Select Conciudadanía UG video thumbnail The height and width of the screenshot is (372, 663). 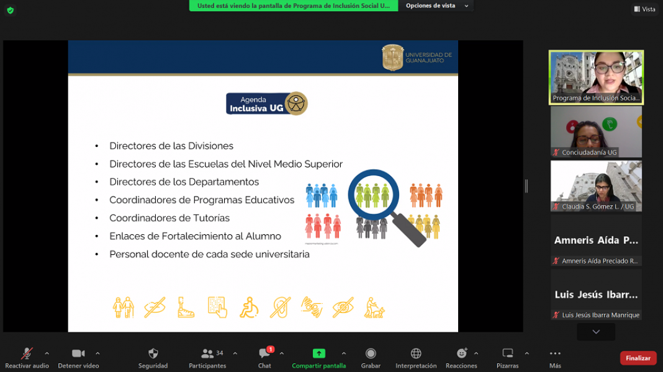point(596,132)
